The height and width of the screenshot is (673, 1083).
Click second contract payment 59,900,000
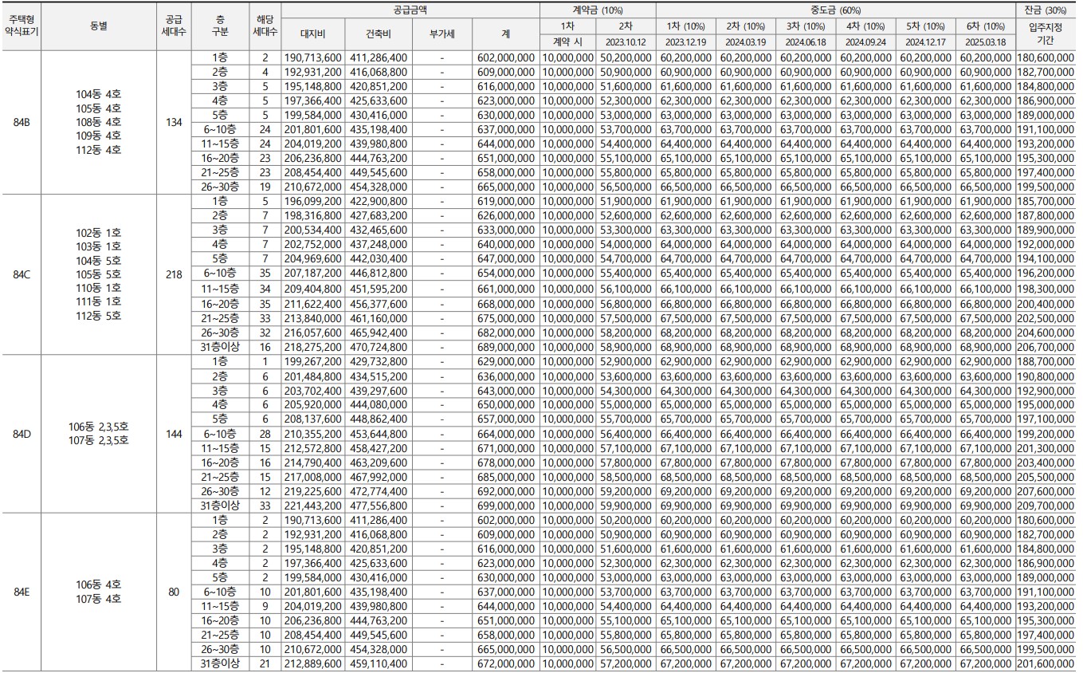coord(626,506)
